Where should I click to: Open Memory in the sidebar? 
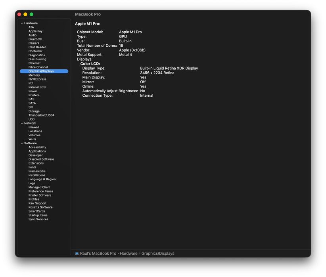[x=34, y=75]
